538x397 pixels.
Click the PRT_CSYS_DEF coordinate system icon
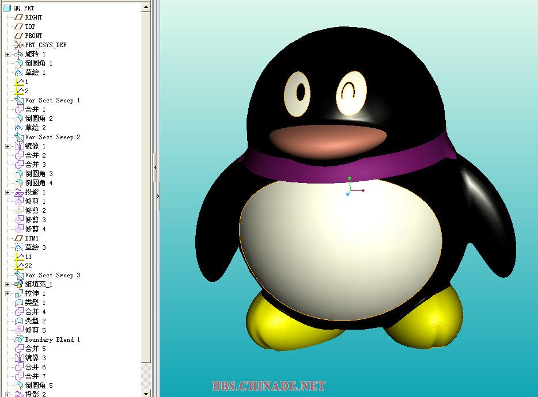[18, 45]
